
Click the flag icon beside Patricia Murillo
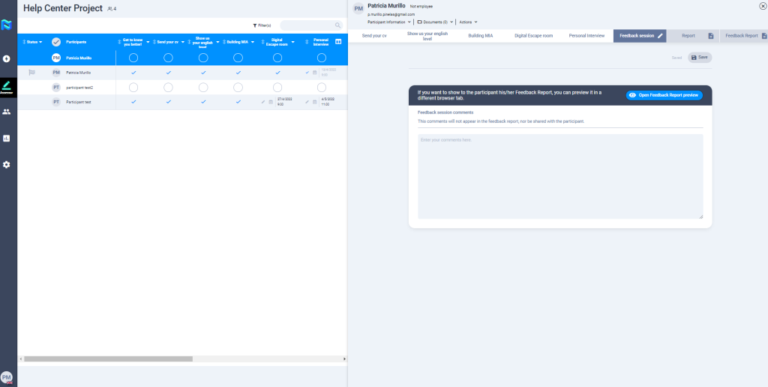coord(31,73)
